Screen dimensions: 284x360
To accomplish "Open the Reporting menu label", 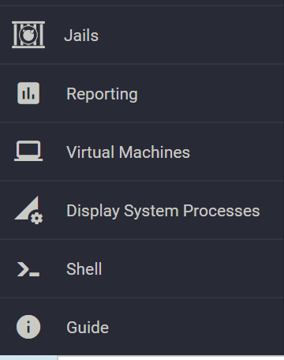I will (x=102, y=94).
